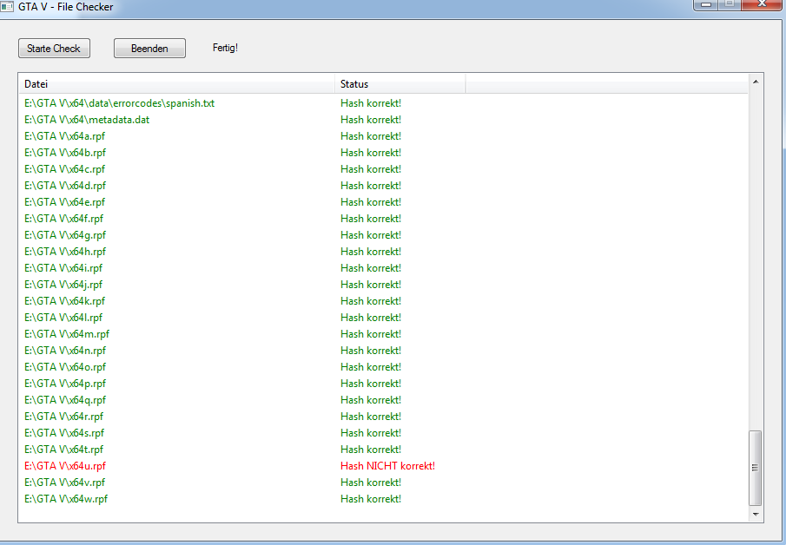The height and width of the screenshot is (545, 786).
Task: Select the red x64u.rpf file entry
Action: click(65, 467)
